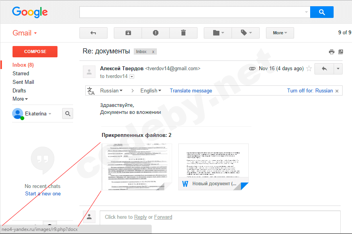Delete message with trash icon
Screen dimensions: 352x234
click(183, 33)
